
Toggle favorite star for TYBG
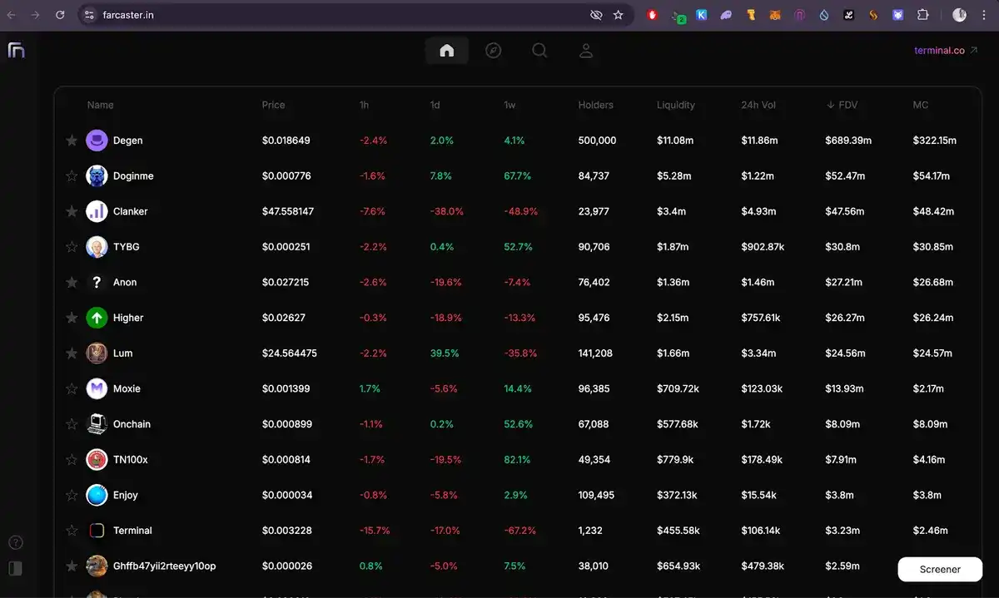[72, 247]
